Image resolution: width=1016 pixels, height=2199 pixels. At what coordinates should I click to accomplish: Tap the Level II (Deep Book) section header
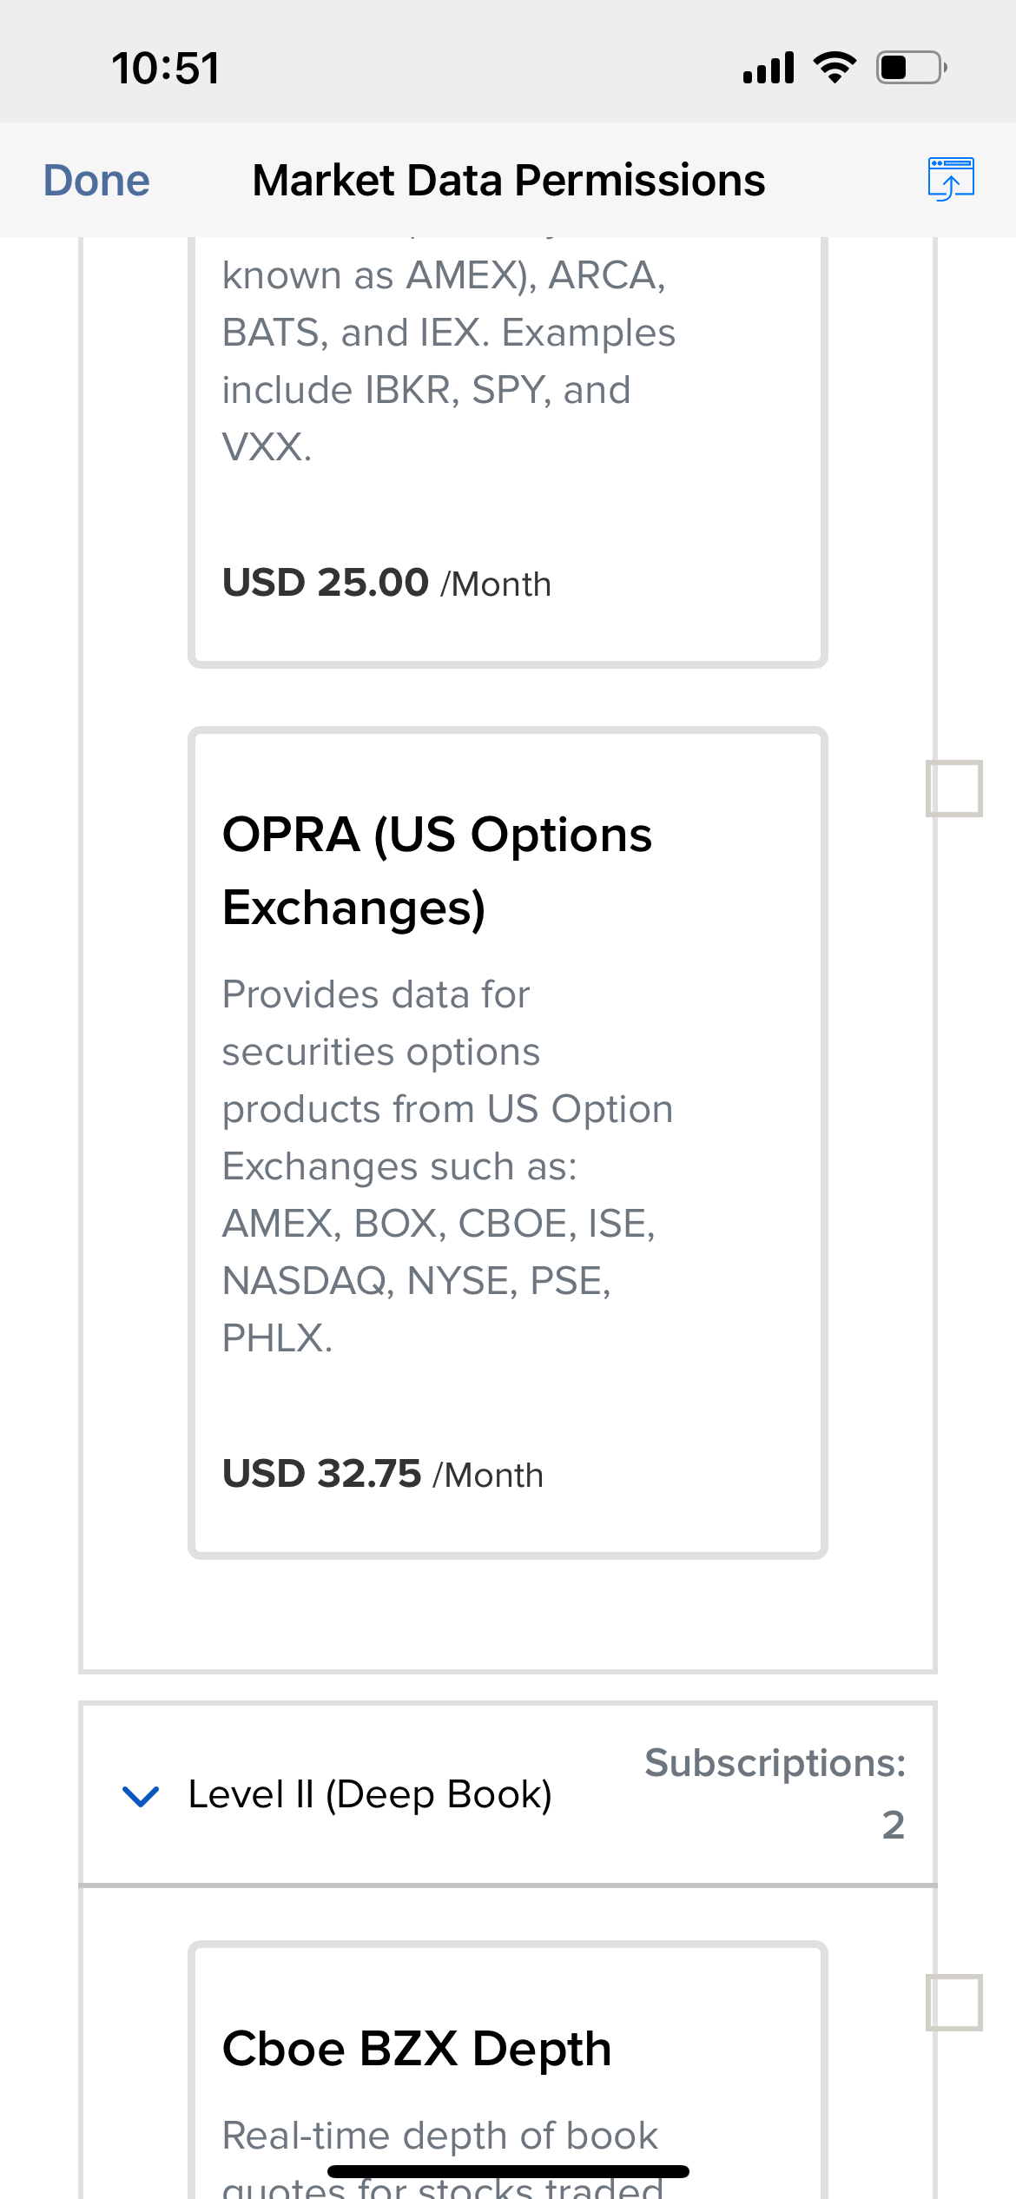pos(508,1794)
